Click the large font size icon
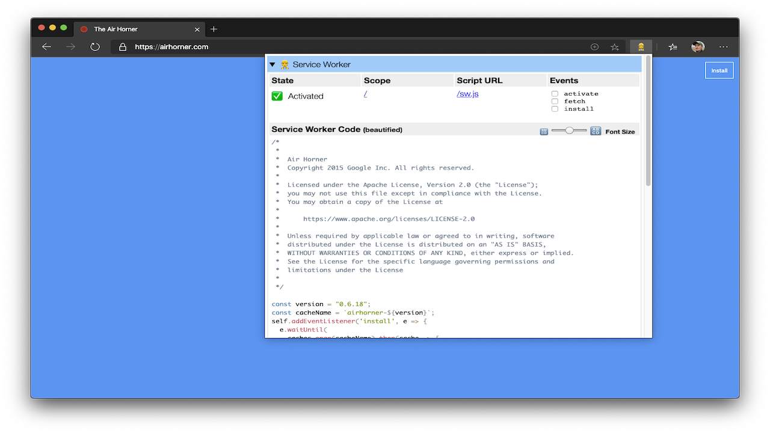This screenshot has height=433, width=770. [596, 131]
